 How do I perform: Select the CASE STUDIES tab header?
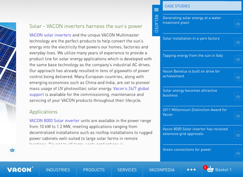(202, 6)
